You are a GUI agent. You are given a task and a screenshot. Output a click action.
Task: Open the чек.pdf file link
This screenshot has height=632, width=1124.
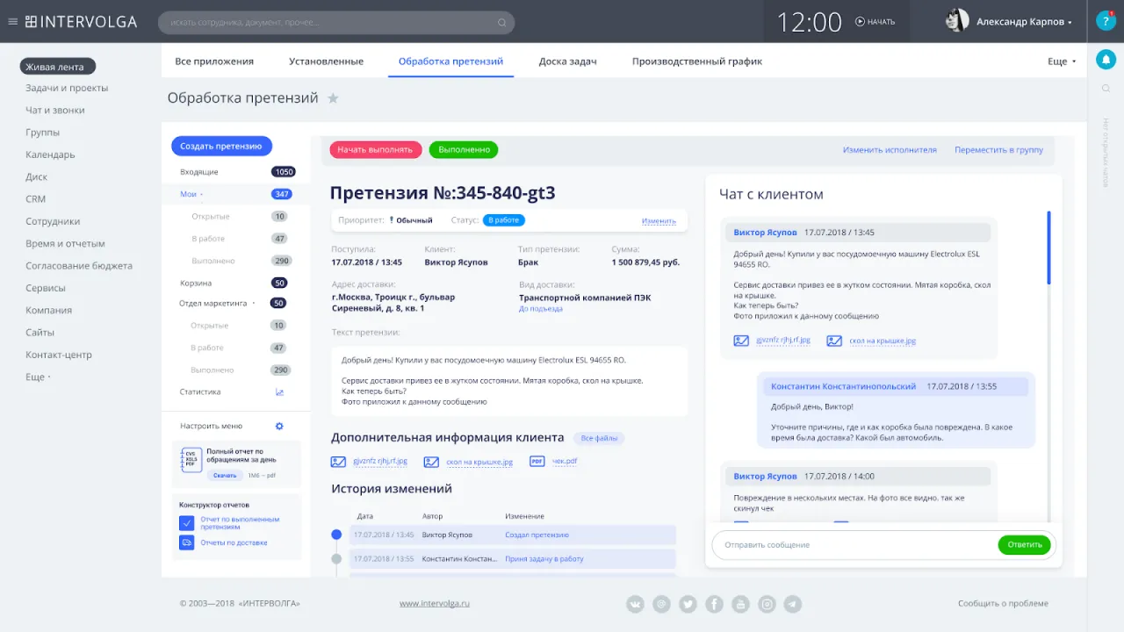pyautogui.click(x=565, y=461)
